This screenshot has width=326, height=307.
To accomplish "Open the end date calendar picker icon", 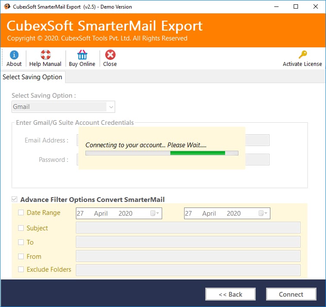I will [x=263, y=213].
